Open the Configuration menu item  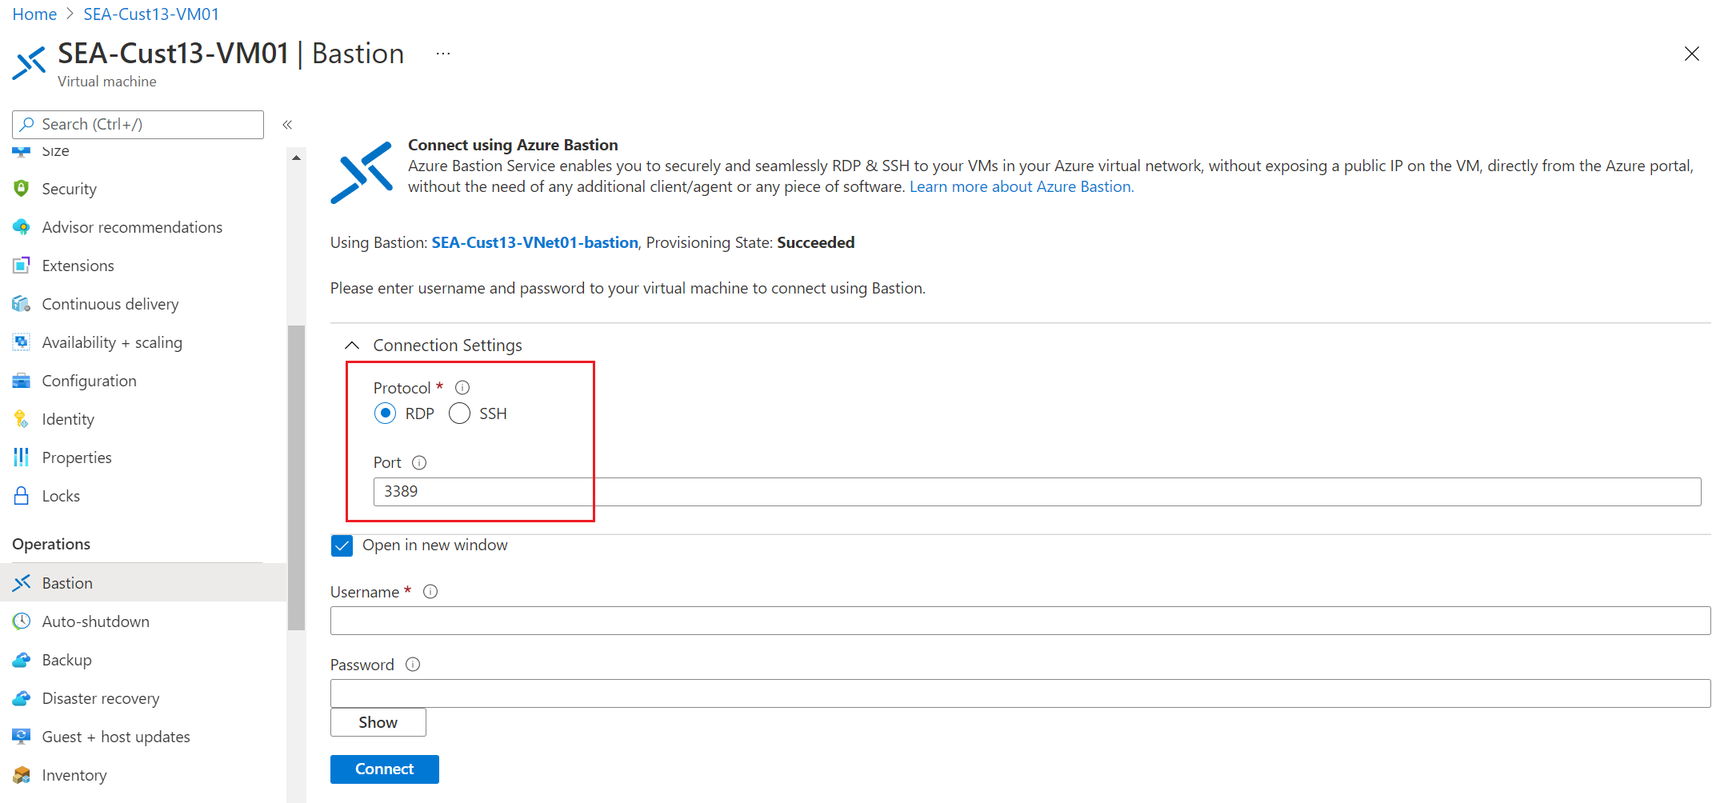pyautogui.click(x=89, y=381)
